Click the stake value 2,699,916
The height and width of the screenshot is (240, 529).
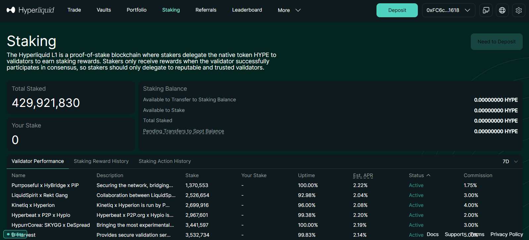(x=197, y=205)
